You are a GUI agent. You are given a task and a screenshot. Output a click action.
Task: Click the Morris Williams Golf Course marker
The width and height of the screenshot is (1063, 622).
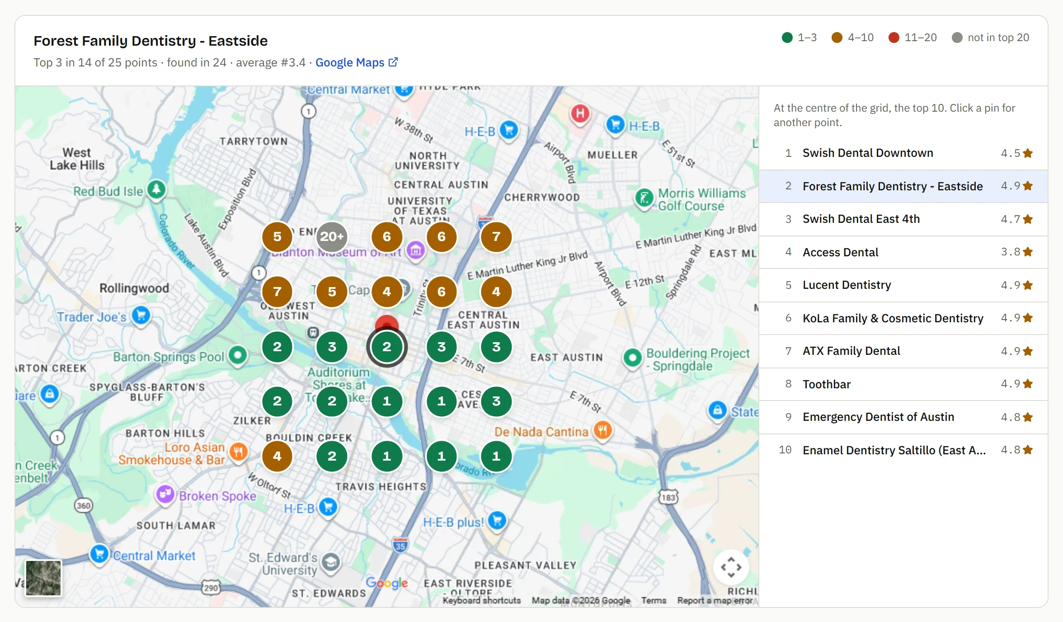point(644,198)
